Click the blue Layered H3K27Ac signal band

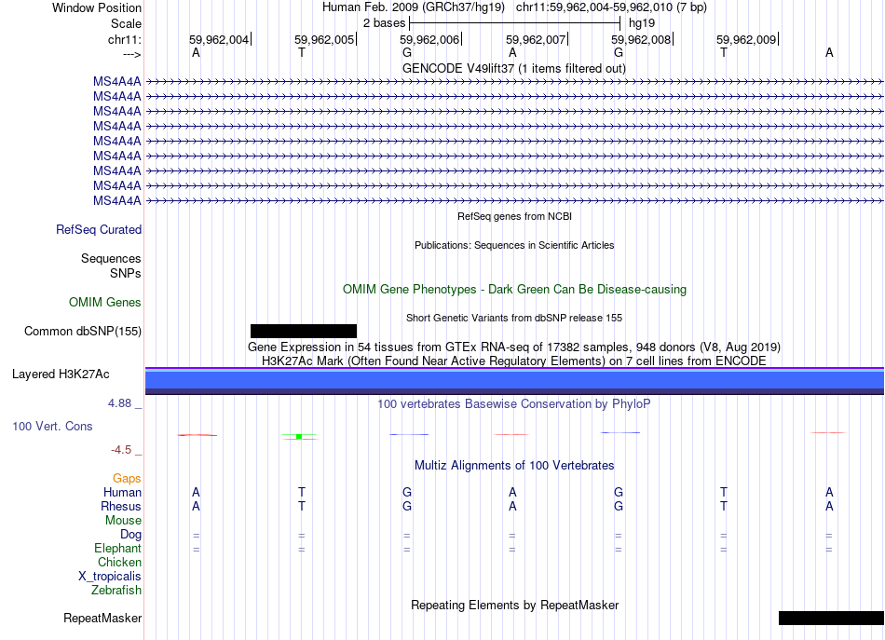(514, 381)
